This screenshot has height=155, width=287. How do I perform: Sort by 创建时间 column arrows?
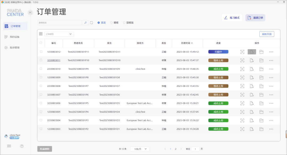click(x=192, y=43)
